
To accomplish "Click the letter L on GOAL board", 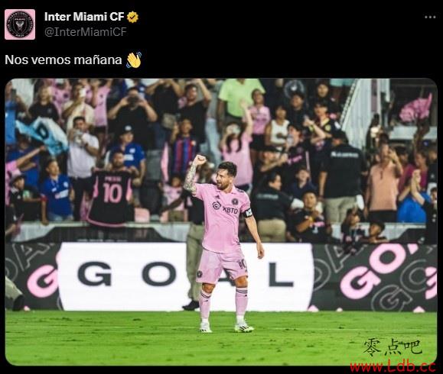I will tap(281, 274).
